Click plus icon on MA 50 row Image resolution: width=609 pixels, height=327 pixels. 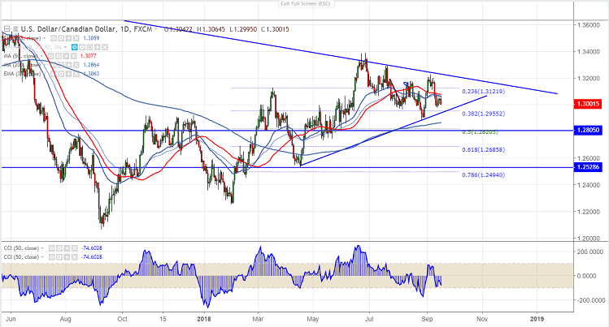pyautogui.click(x=66, y=56)
